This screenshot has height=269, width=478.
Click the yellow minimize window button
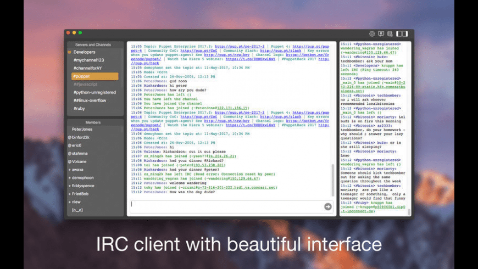[x=75, y=33]
